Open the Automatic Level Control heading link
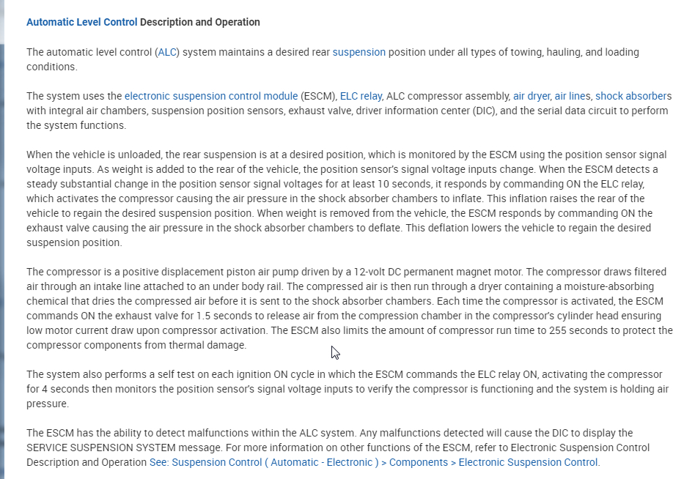Viewport: 684px width, 479px height. point(81,22)
